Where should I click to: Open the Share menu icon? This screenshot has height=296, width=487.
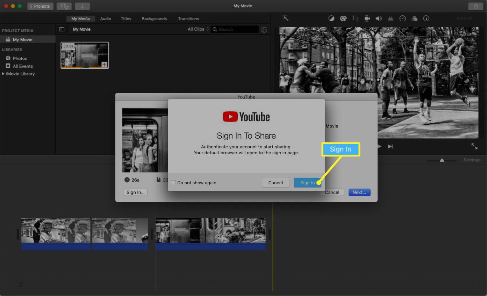click(475, 6)
